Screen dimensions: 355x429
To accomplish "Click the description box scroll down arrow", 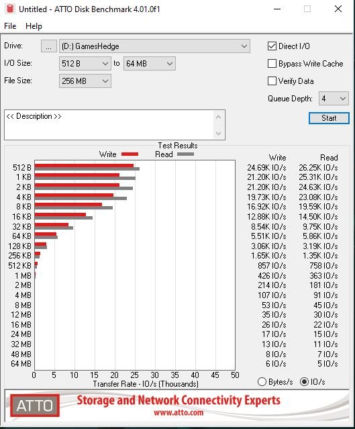I will [218, 133].
